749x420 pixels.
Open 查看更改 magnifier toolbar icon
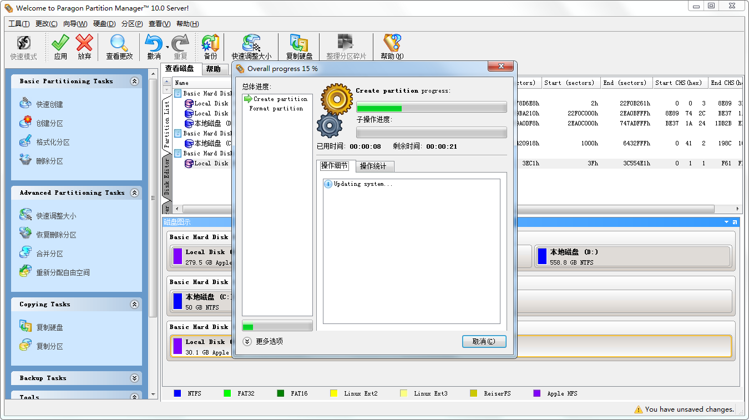point(119,43)
